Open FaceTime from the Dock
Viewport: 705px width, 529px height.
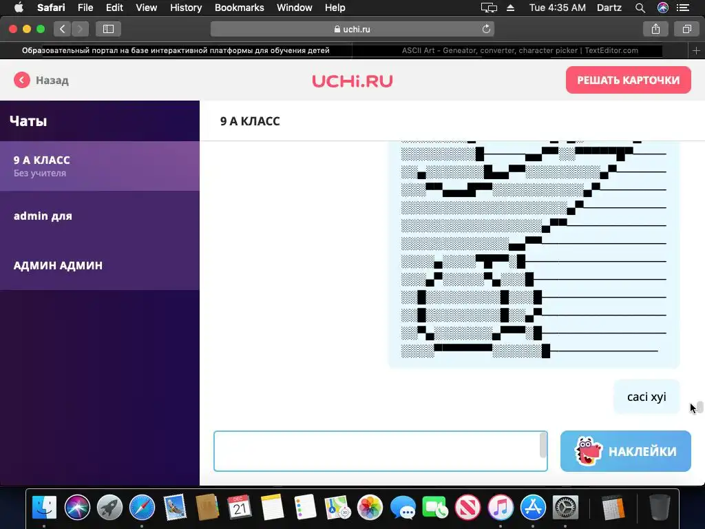coord(435,507)
